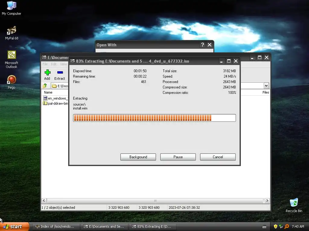This screenshot has width=309, height=231.
Task: Click the 'install.wim' extracting file text
Action: point(80,108)
